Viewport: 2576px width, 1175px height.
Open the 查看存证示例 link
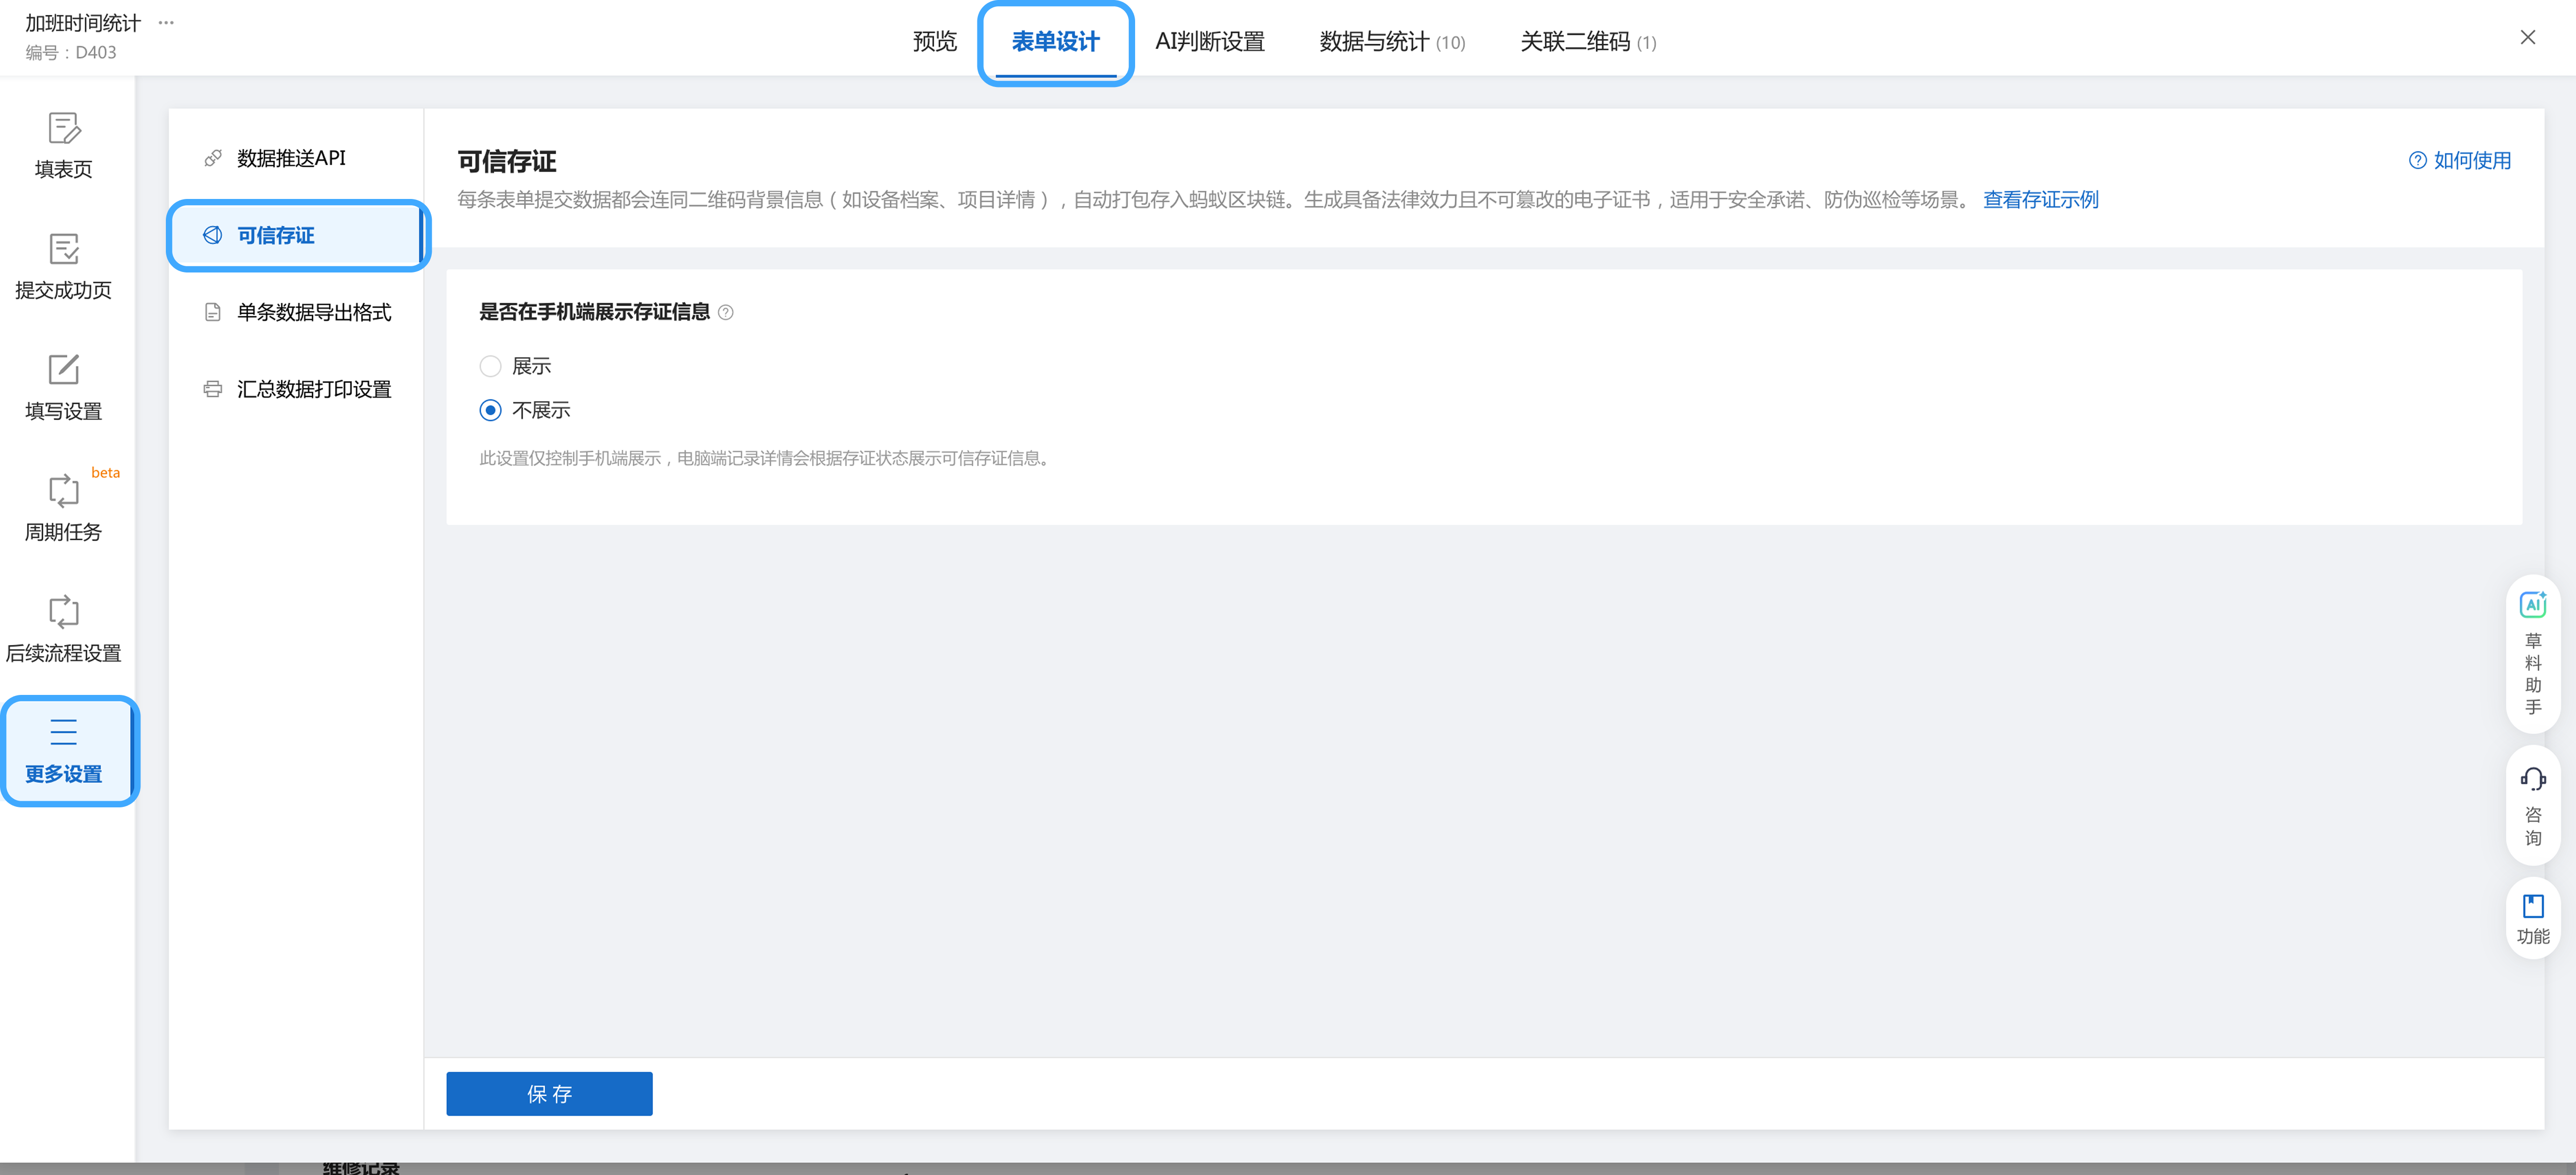pos(2040,200)
